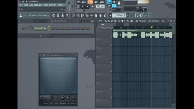Toggle the overdub/blend recording icon

[x=96, y=2]
